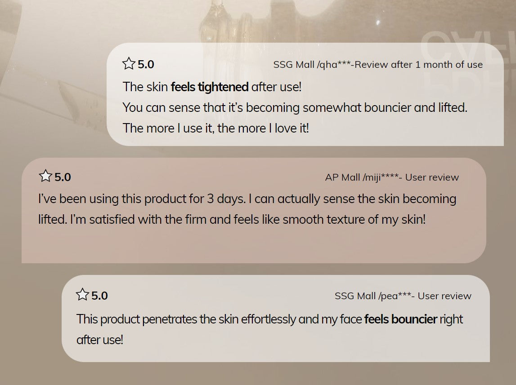Select the 5.0 rating on pea*** review
Screen dimensions: 516x385
click(x=99, y=296)
